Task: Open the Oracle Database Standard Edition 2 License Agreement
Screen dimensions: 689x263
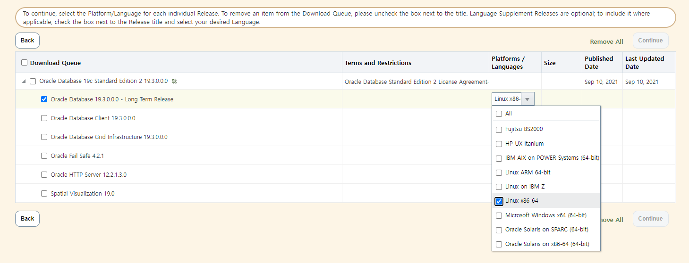Action: pyautogui.click(x=416, y=82)
